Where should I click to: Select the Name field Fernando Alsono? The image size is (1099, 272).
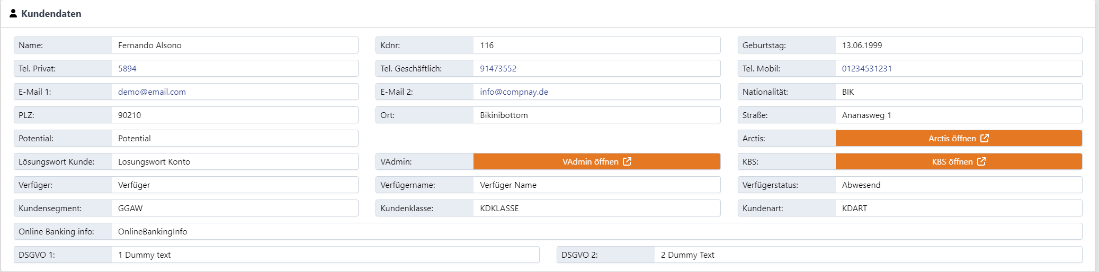pos(234,45)
